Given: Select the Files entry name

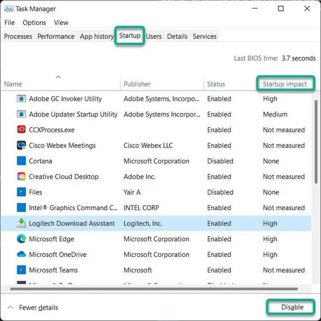Looking at the screenshot, I should point(35,192).
